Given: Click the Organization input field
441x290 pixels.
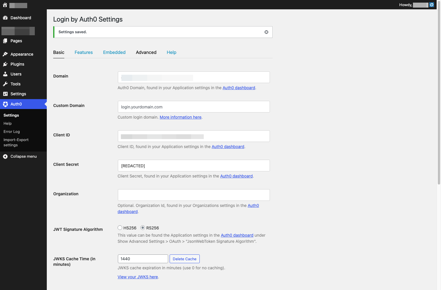Looking at the screenshot, I should point(194,195).
